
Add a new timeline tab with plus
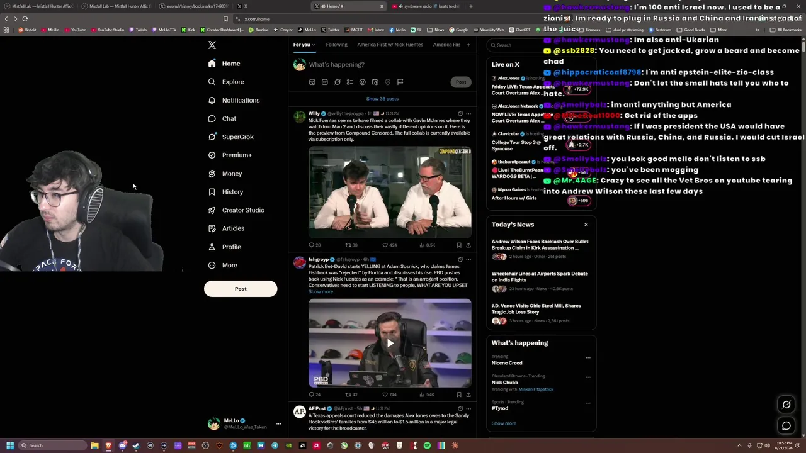click(x=468, y=45)
